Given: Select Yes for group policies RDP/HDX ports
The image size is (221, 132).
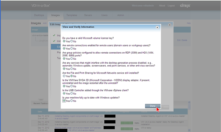Looking at the screenshot, I should pos(64,59).
